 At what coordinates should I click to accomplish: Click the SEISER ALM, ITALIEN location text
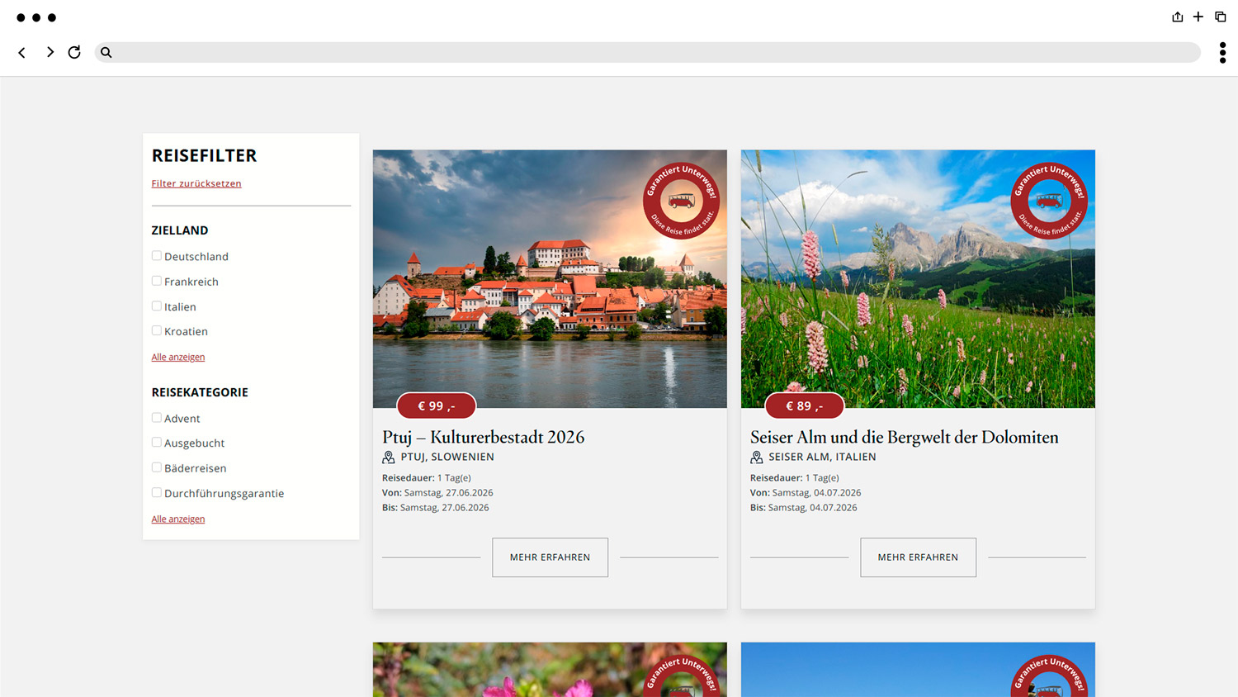click(x=822, y=457)
